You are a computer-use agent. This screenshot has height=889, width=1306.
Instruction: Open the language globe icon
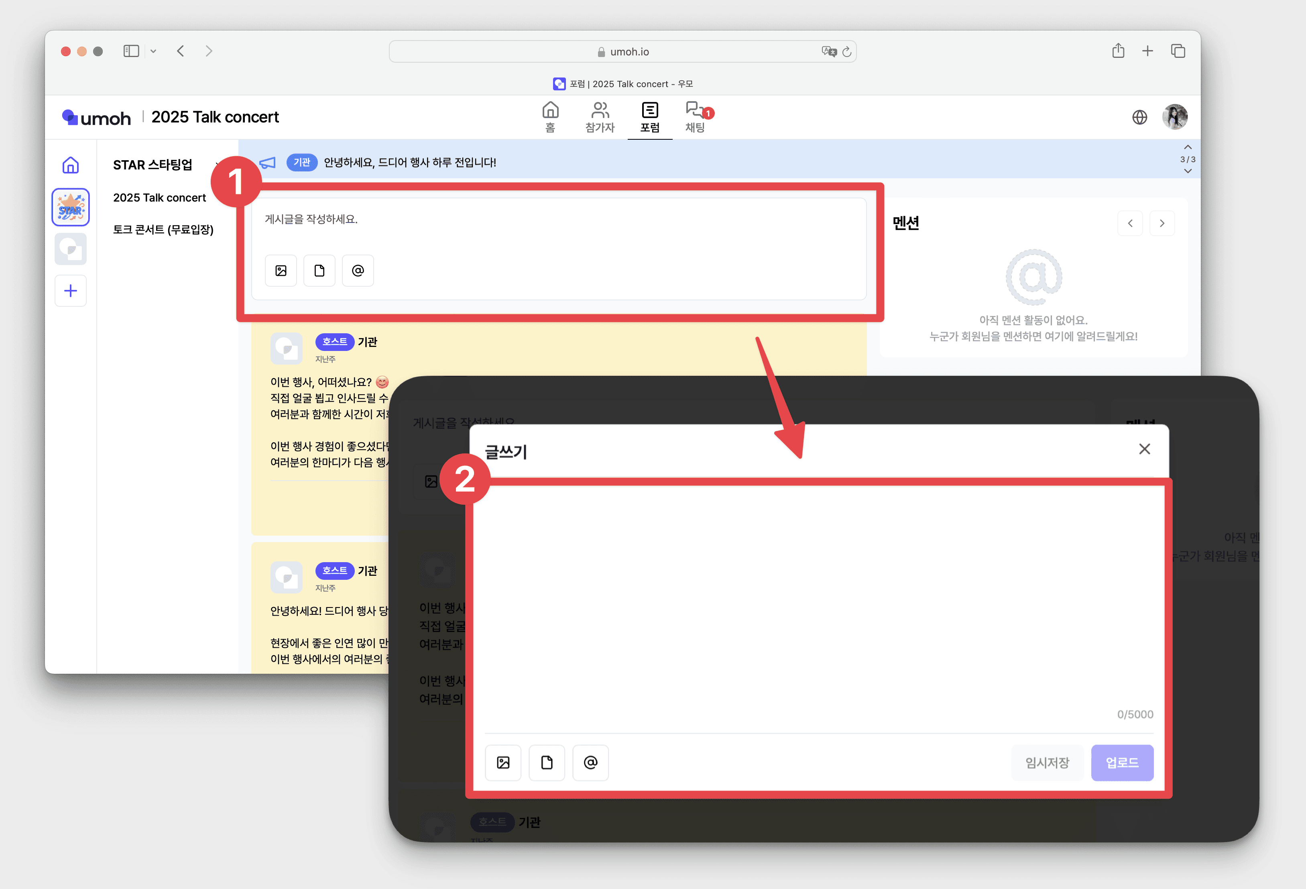[x=1140, y=117]
